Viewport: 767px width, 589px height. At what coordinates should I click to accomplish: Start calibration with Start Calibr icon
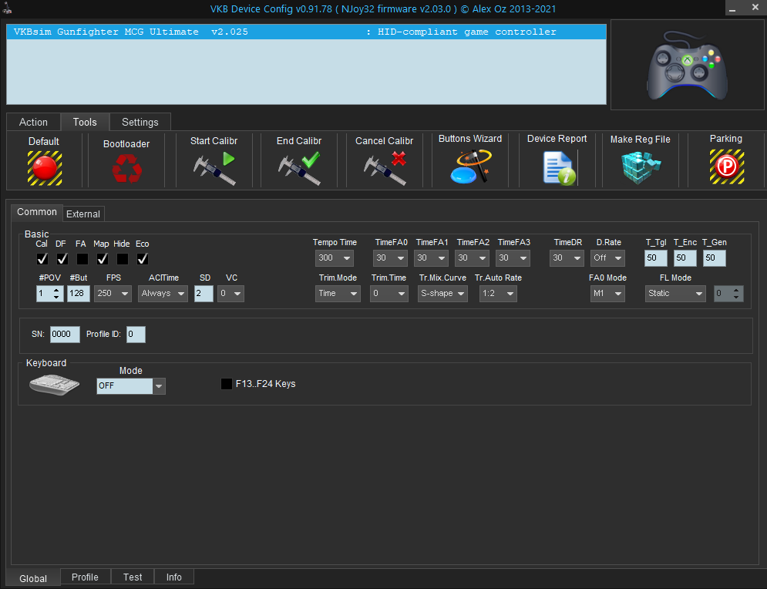(214, 169)
